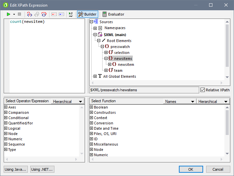Image resolution: width=234 pixels, height=176 pixels.
Task: Select the newsitems element in tree
Action: pos(123,59)
